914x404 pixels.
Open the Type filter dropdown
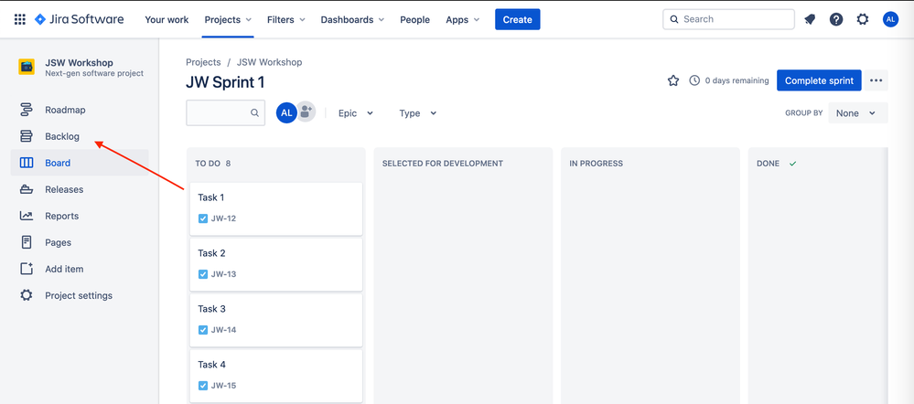(418, 113)
